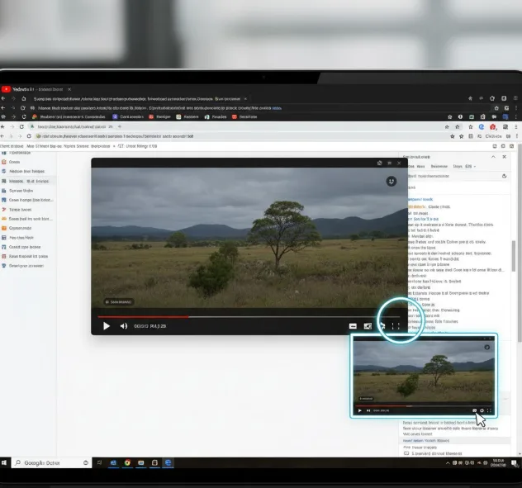Open settings gear in the small video preview
The height and width of the screenshot is (488, 522).
click(x=482, y=410)
